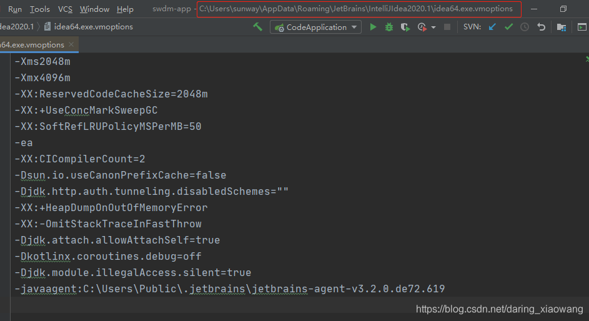The image size is (589, 321).
Task: Click the SoftRefLRUPolicyMSPerMB=50 line
Action: coord(108,126)
